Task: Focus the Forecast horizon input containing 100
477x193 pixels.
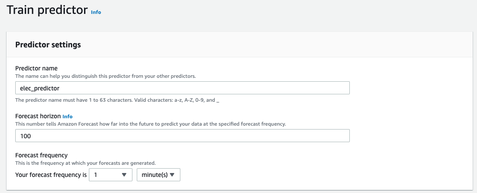Action: pyautogui.click(x=182, y=136)
